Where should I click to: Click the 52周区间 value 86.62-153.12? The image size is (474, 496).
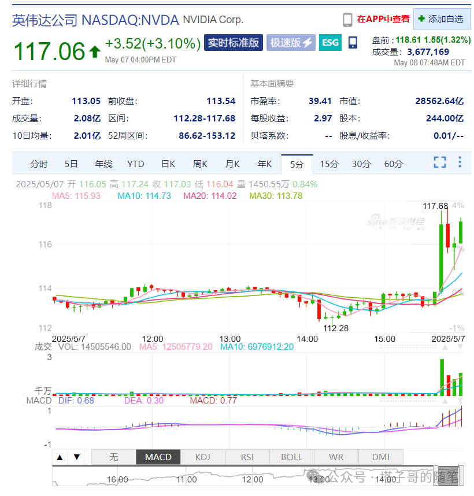pos(207,136)
